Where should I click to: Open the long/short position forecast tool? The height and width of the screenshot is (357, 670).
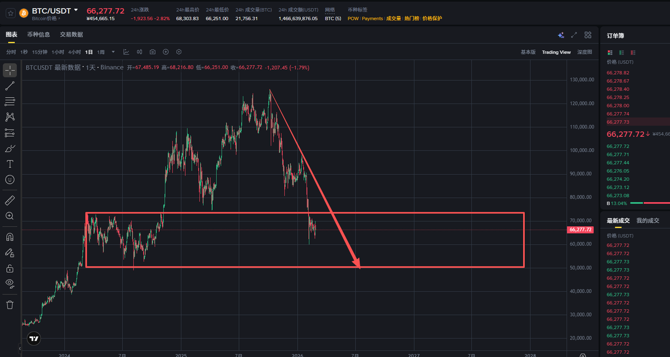pos(9,133)
